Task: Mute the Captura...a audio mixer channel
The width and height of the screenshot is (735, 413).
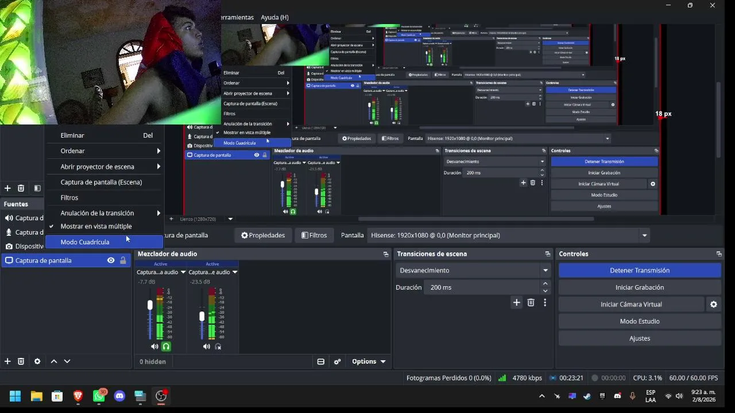Action: [x=154, y=346]
